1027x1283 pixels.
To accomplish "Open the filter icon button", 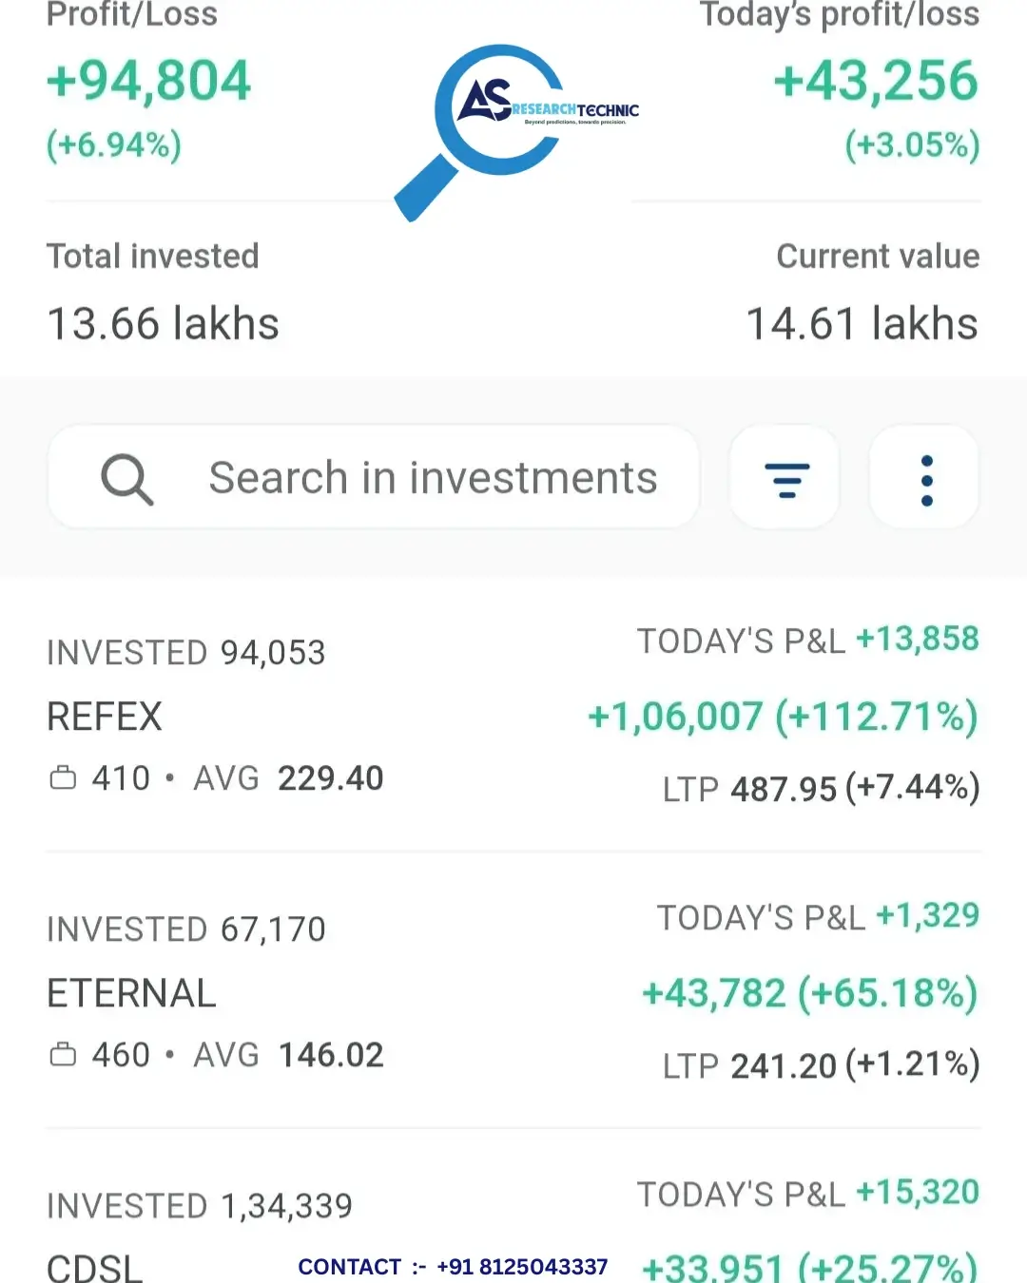I will (x=785, y=477).
